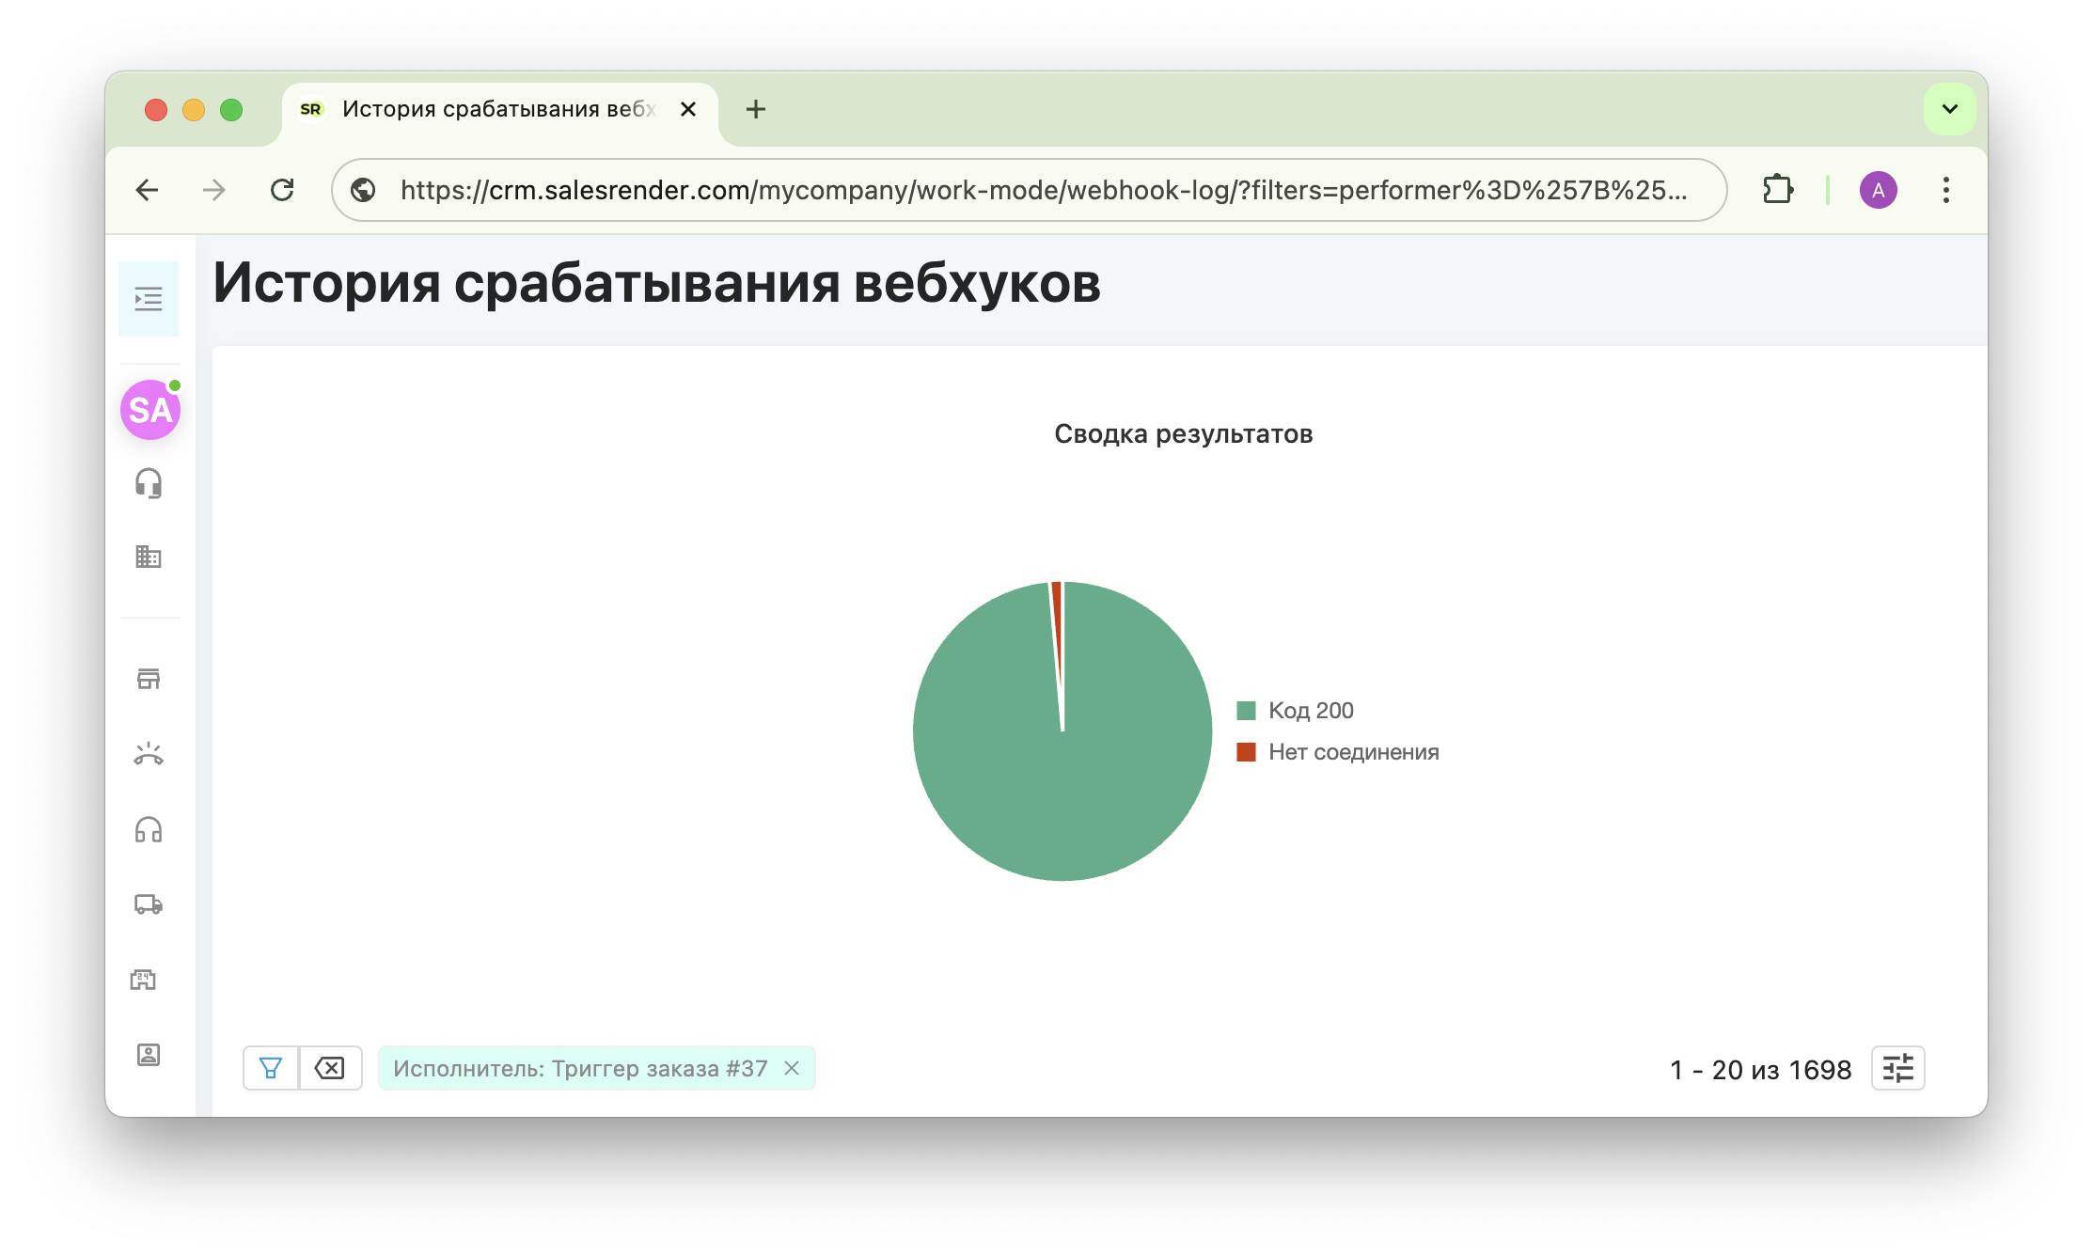Open the filter panel via the funnel icon
Image resolution: width=2093 pixels, height=1256 pixels.
tap(272, 1067)
